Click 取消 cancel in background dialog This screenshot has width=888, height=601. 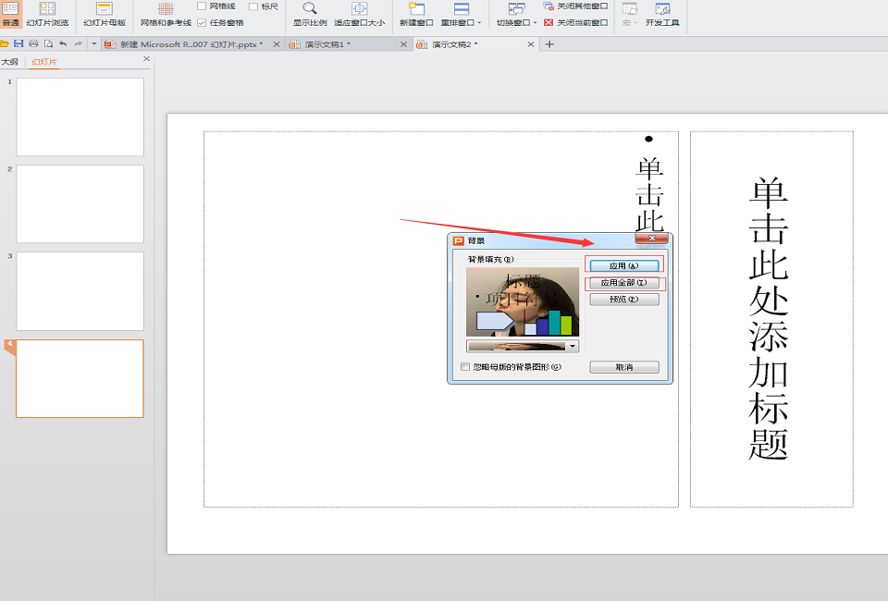624,367
